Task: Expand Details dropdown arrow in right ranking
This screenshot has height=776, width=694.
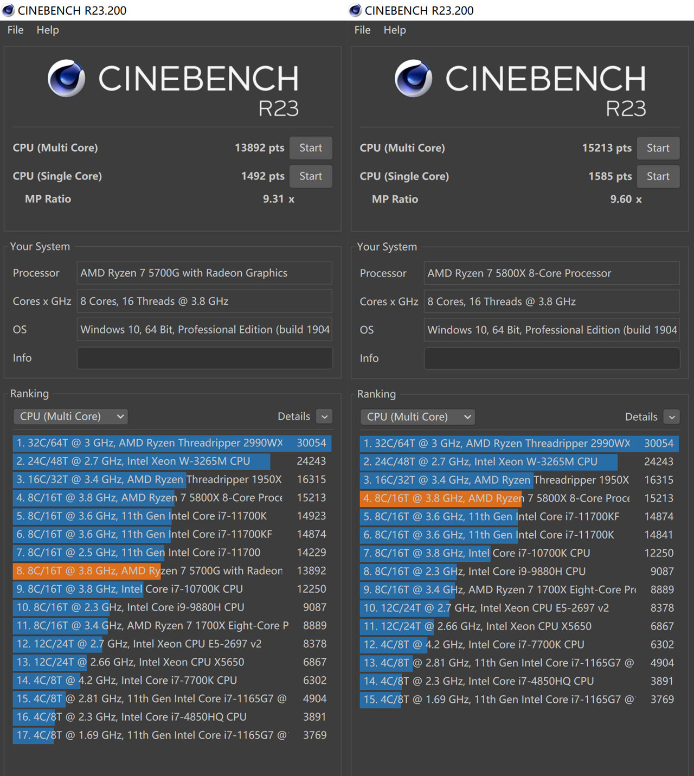Action: click(x=671, y=417)
